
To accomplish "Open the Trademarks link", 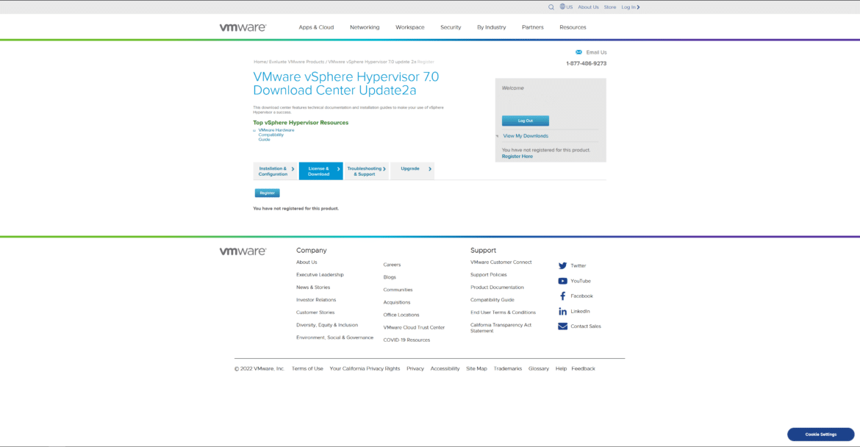I will [507, 369].
